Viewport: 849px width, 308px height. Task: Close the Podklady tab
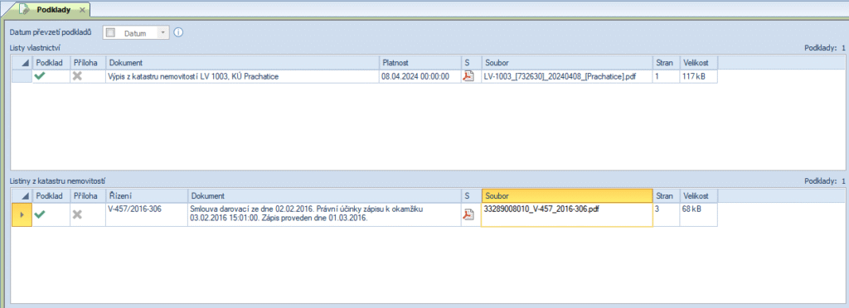click(x=82, y=10)
